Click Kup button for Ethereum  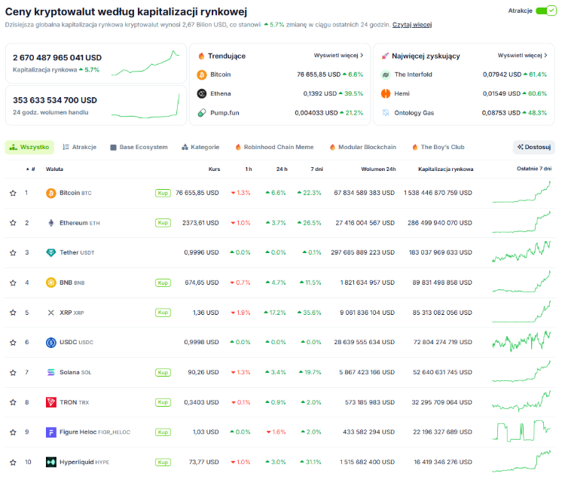[x=163, y=223]
